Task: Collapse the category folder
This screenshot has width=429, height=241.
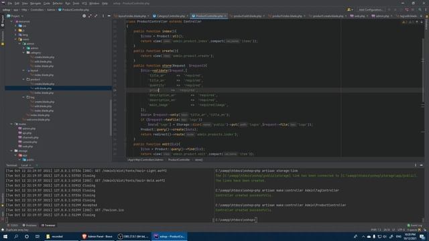Action: 24,52
